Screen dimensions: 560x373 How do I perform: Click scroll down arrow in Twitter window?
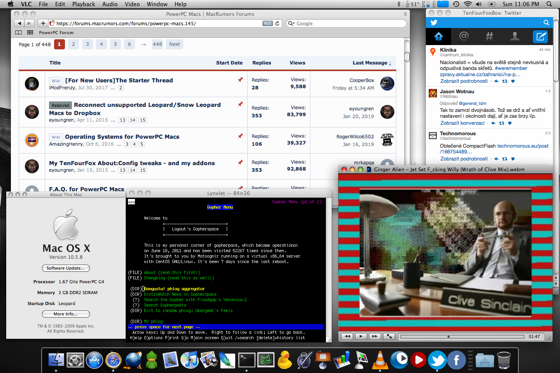tap(556, 284)
